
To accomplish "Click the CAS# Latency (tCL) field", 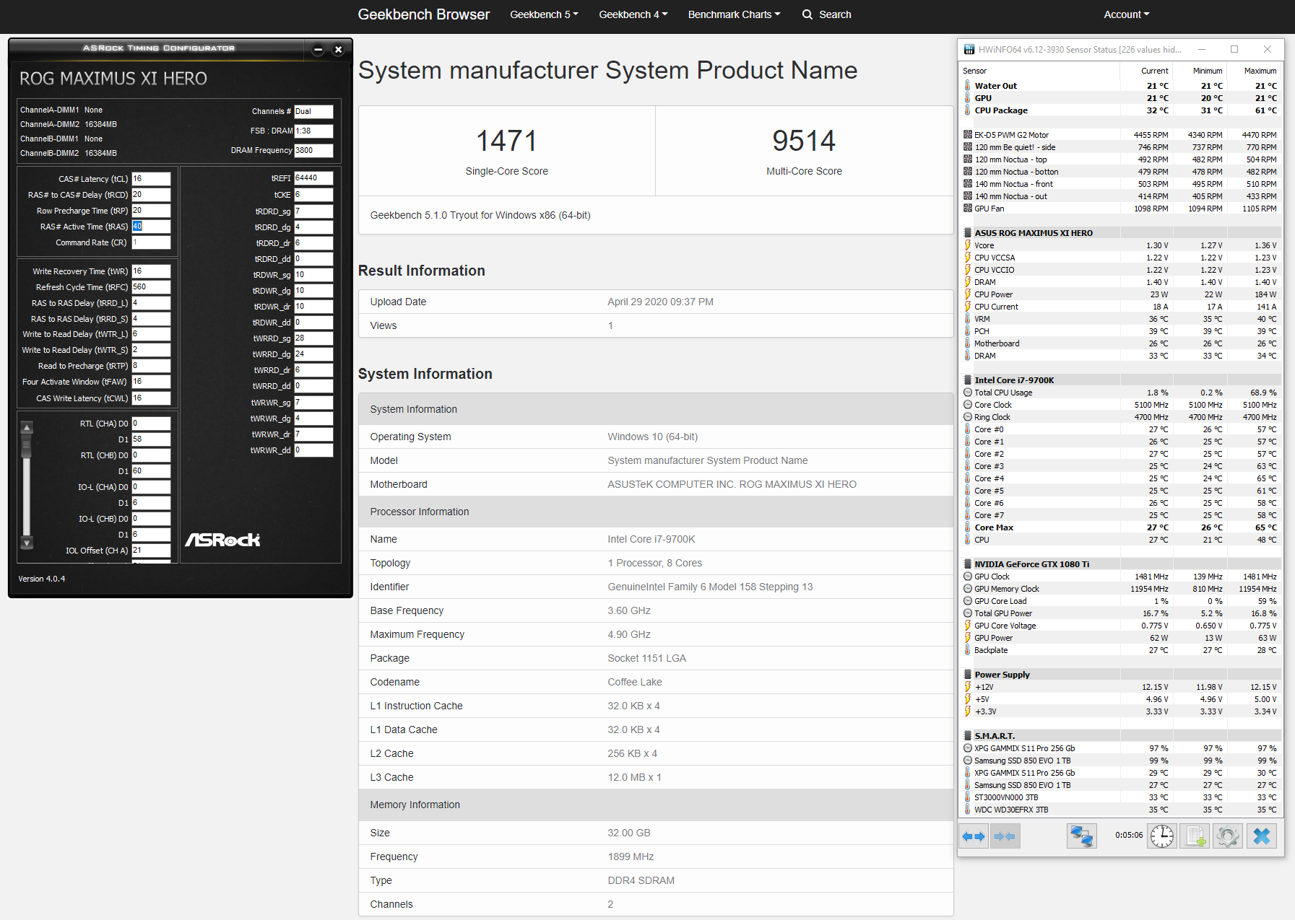I will 151,179.
